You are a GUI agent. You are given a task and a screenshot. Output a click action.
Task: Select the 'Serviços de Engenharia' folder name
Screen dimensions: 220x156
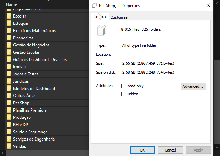(34, 139)
